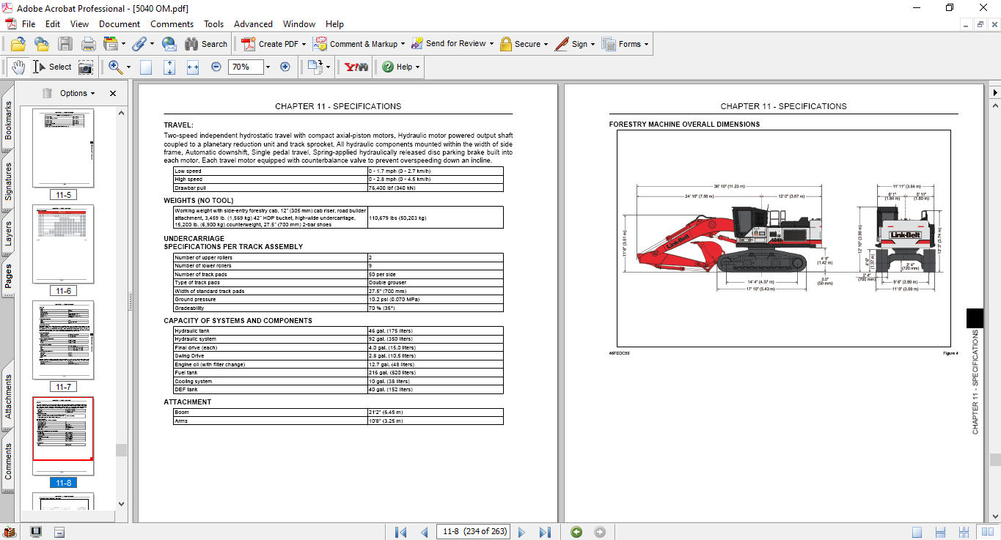Switch to the Bookmarks side tab
This screenshot has width=1001, height=540.
pyautogui.click(x=8, y=120)
